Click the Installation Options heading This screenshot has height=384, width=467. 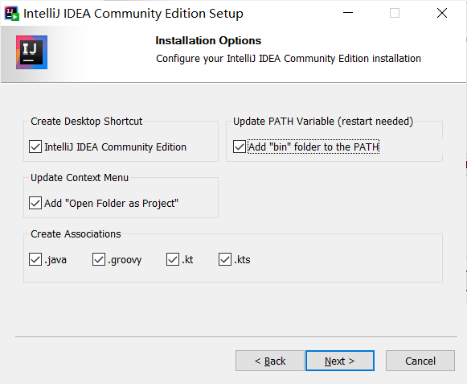[208, 40]
